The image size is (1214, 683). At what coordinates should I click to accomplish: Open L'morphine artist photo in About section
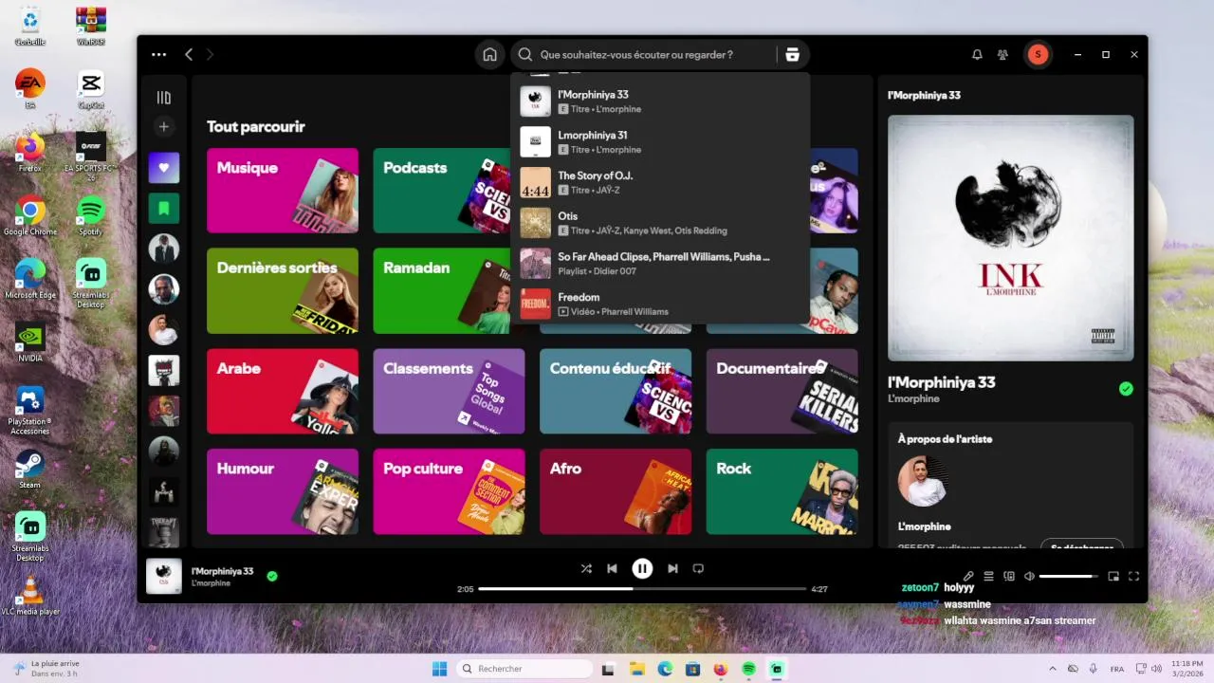click(923, 481)
